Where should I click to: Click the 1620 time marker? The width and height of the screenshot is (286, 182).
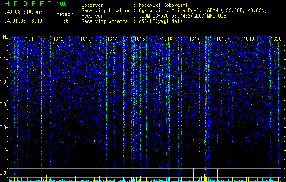coord(276,39)
